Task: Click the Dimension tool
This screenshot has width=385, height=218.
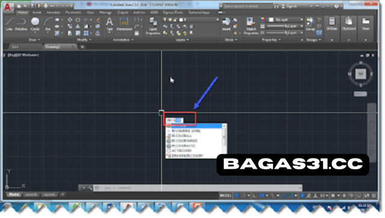Action: (125, 24)
